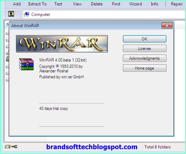186x154 pixels.
Task: Click the key icon in the status bar
Action: (x=14, y=147)
